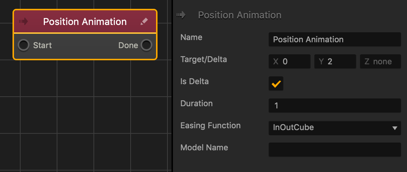Click the Duration input field
The height and width of the screenshot is (172, 407).
pos(335,106)
